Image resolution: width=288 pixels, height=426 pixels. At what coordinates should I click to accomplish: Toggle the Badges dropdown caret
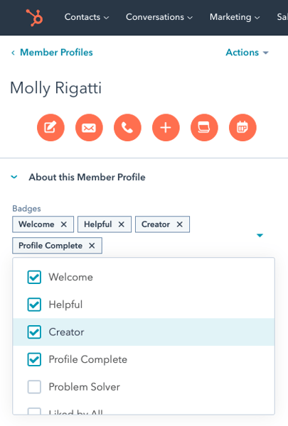point(260,235)
